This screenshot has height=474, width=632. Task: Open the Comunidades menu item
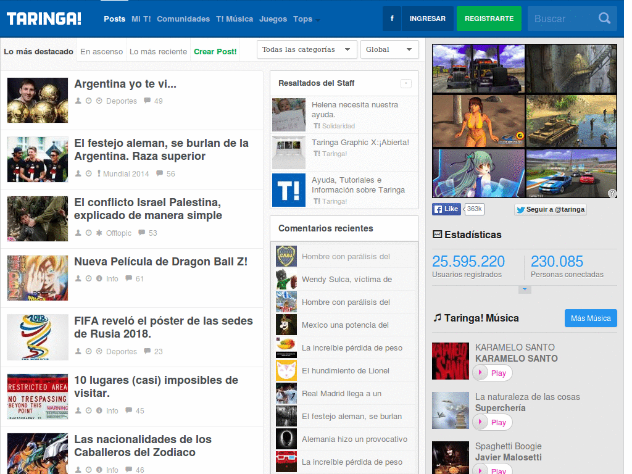[x=183, y=19]
